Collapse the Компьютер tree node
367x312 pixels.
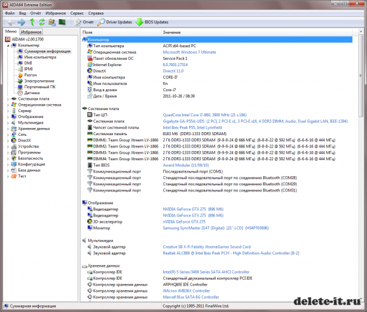coord(7,45)
